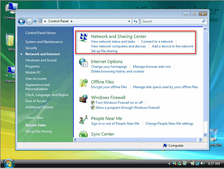Open the Sync Center icon
224x169 pixels.
click(83, 134)
